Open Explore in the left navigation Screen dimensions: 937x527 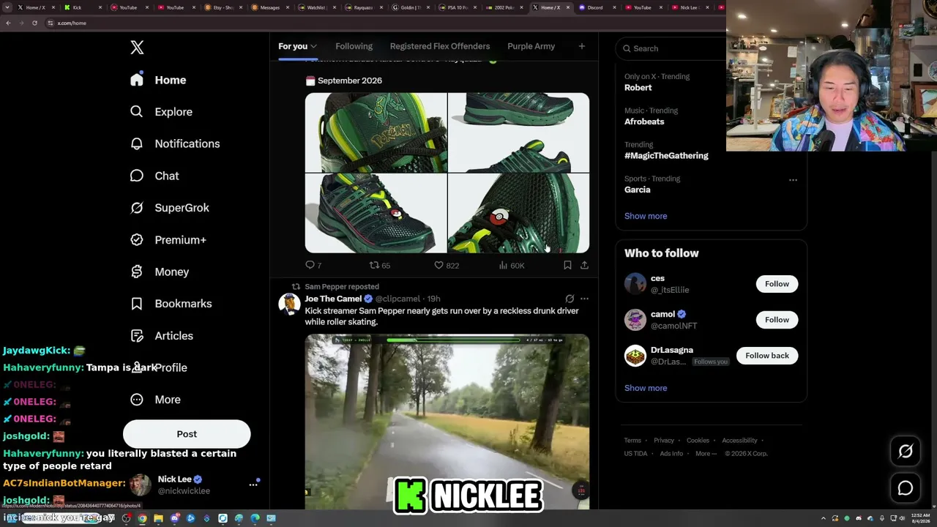[162, 112]
